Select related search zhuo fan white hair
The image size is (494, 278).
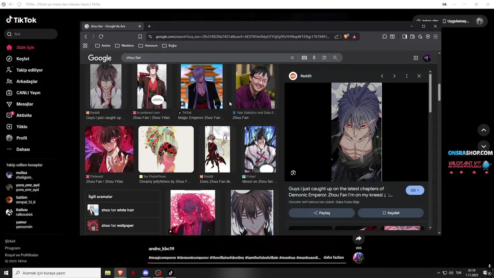123,210
